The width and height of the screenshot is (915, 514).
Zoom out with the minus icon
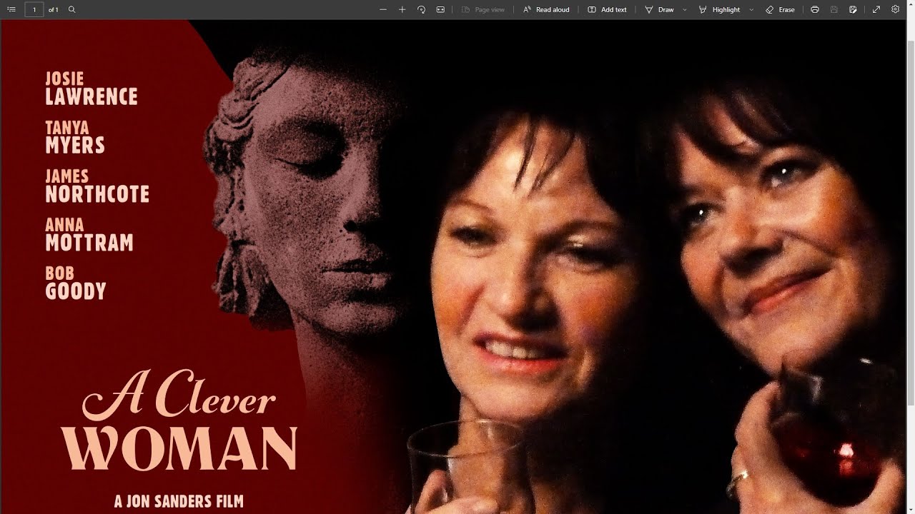tap(383, 9)
